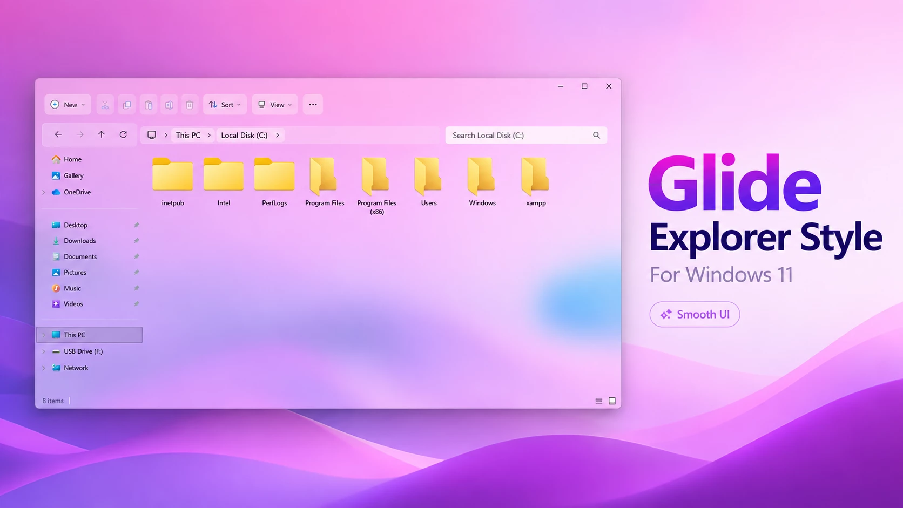
Task: Open the New dropdown menu
Action: (x=68, y=105)
